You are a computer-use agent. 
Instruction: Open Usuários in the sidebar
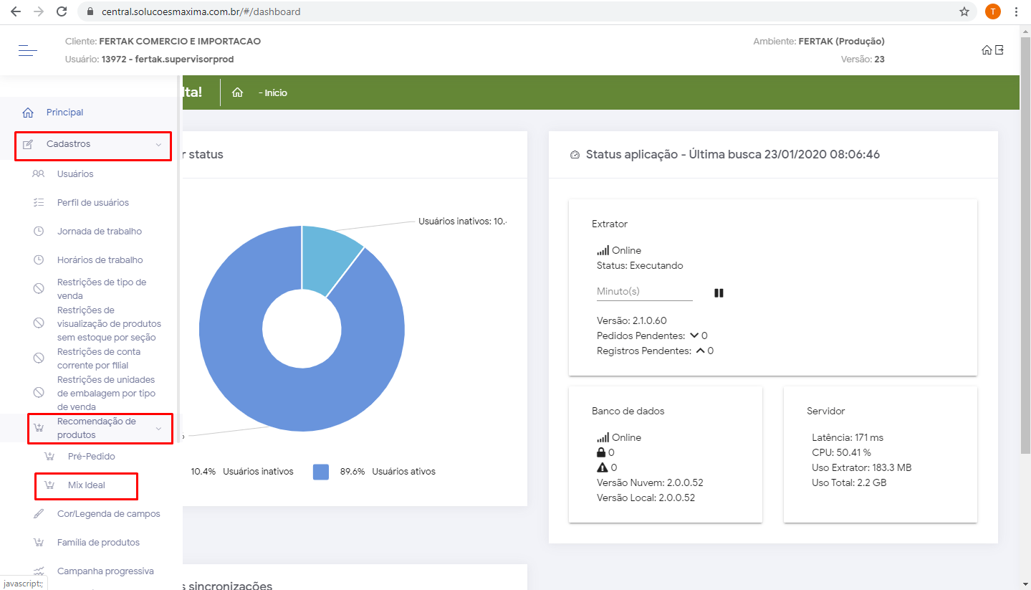point(75,174)
